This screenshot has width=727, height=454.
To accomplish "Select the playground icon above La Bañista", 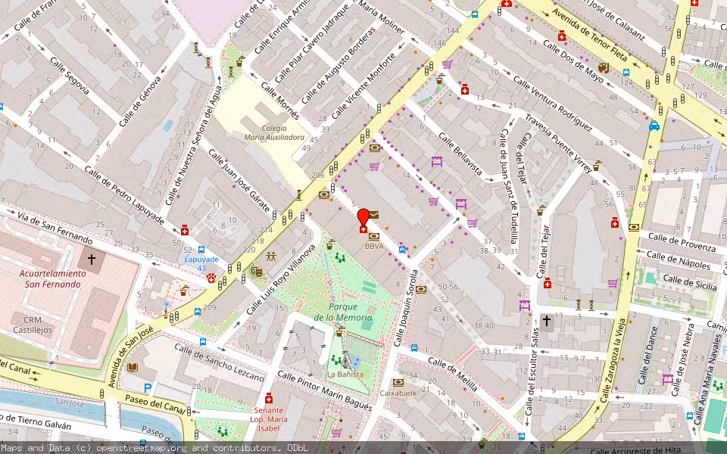I will click(336, 360).
